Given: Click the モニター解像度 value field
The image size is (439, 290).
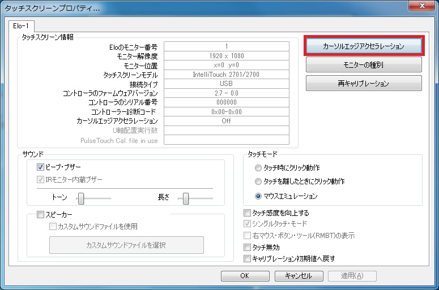Looking at the screenshot, I should pos(226,56).
